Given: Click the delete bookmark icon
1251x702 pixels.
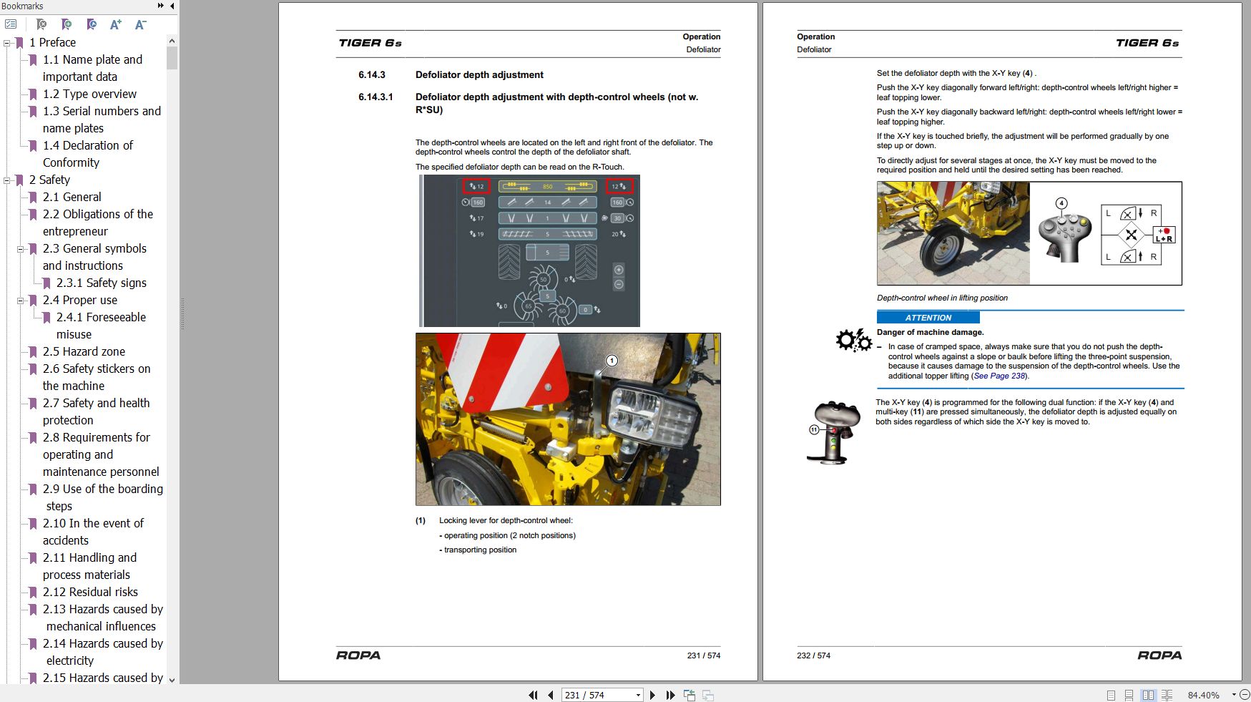Looking at the screenshot, I should pyautogui.click(x=41, y=24).
